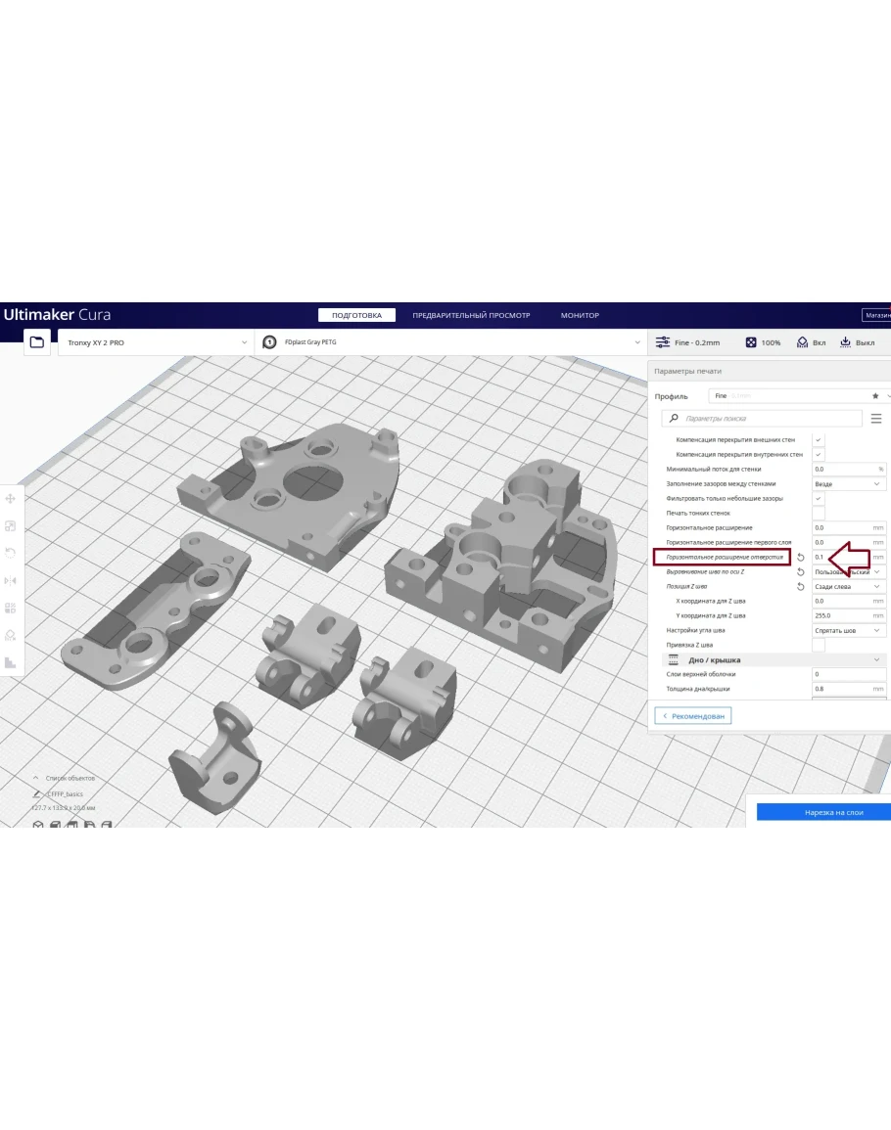The height and width of the screenshot is (1130, 891).
Task: Enable the Z seam snapping checkbox
Action: 819,646
